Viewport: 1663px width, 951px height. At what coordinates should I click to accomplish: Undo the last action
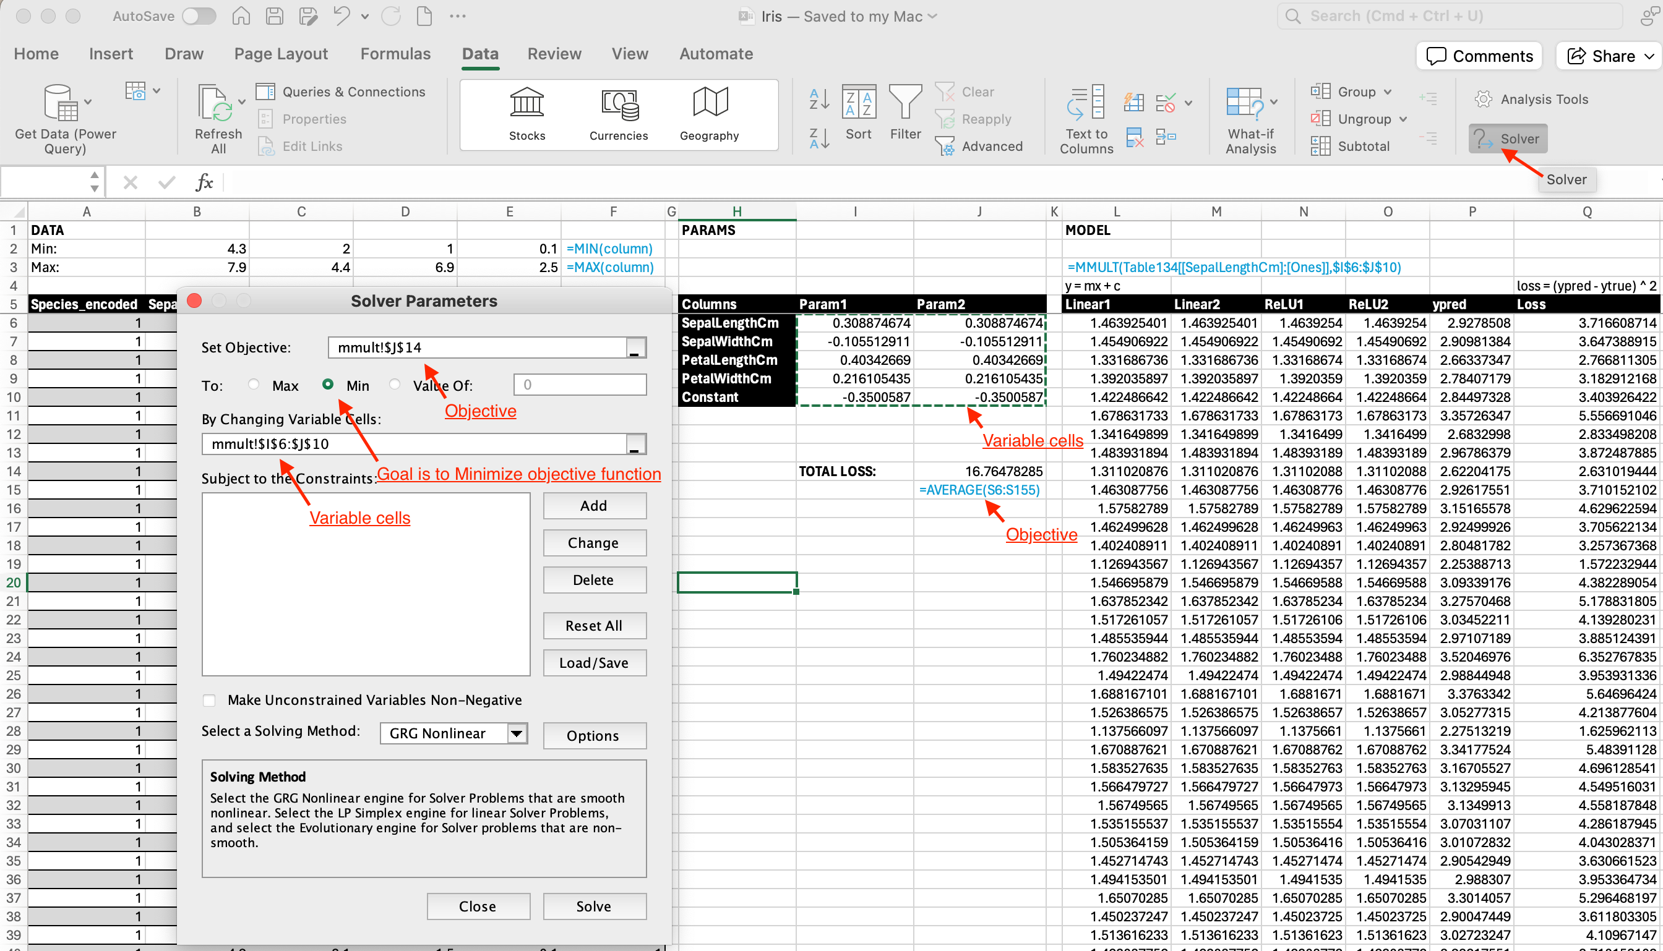(342, 15)
